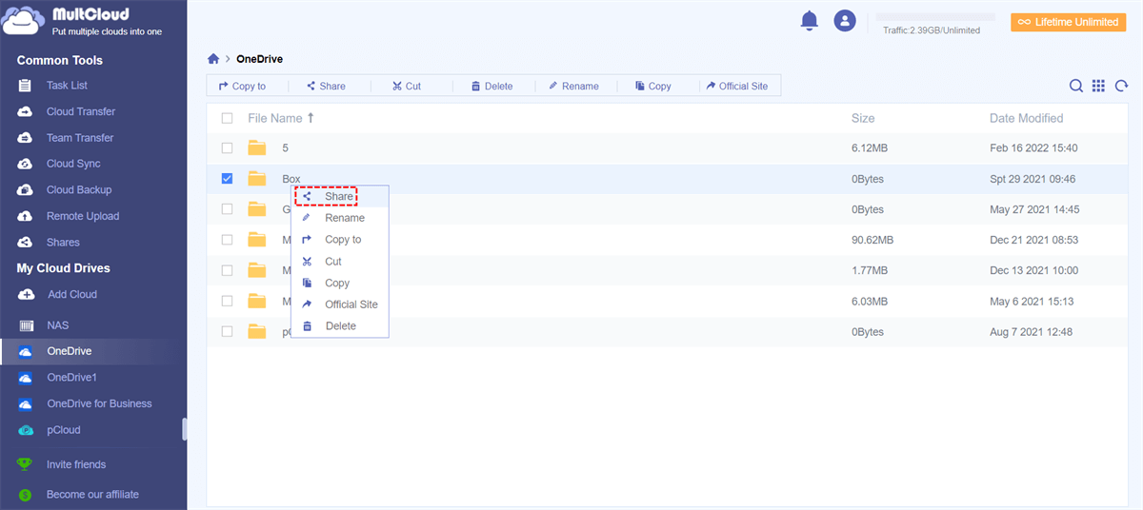Image resolution: width=1143 pixels, height=510 pixels.
Task: Click the Delete toolbar button
Action: [x=491, y=86]
